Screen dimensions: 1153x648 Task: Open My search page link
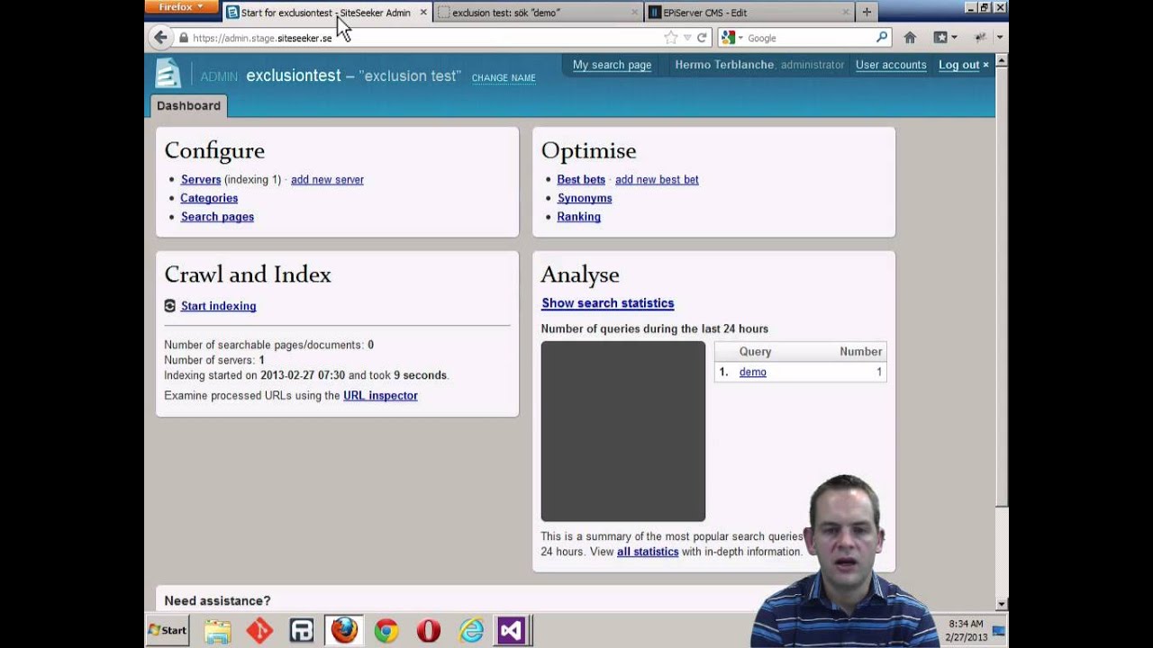pos(612,65)
